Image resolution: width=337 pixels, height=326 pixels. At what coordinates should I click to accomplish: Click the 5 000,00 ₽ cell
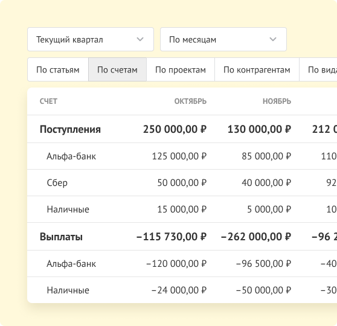pos(269,209)
